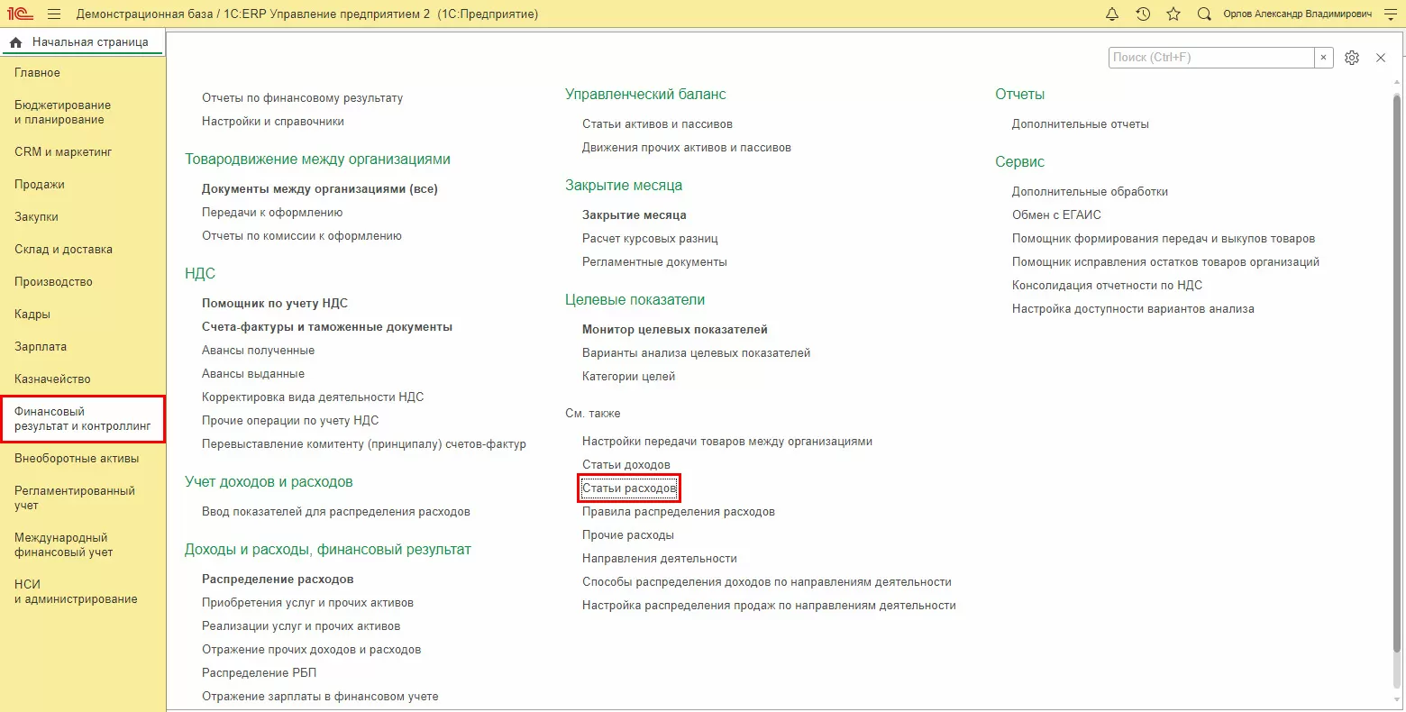Open Консолидация отчетности по НДС
This screenshot has height=712, width=1406.
(x=1107, y=286)
